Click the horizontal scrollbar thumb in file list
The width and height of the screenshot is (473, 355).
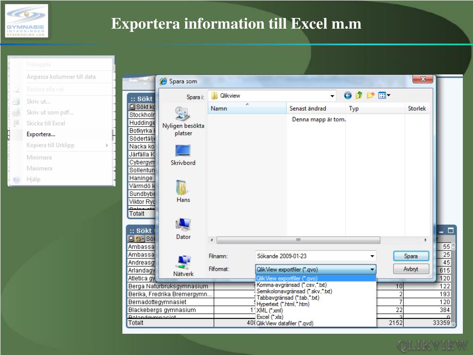[x=298, y=240]
